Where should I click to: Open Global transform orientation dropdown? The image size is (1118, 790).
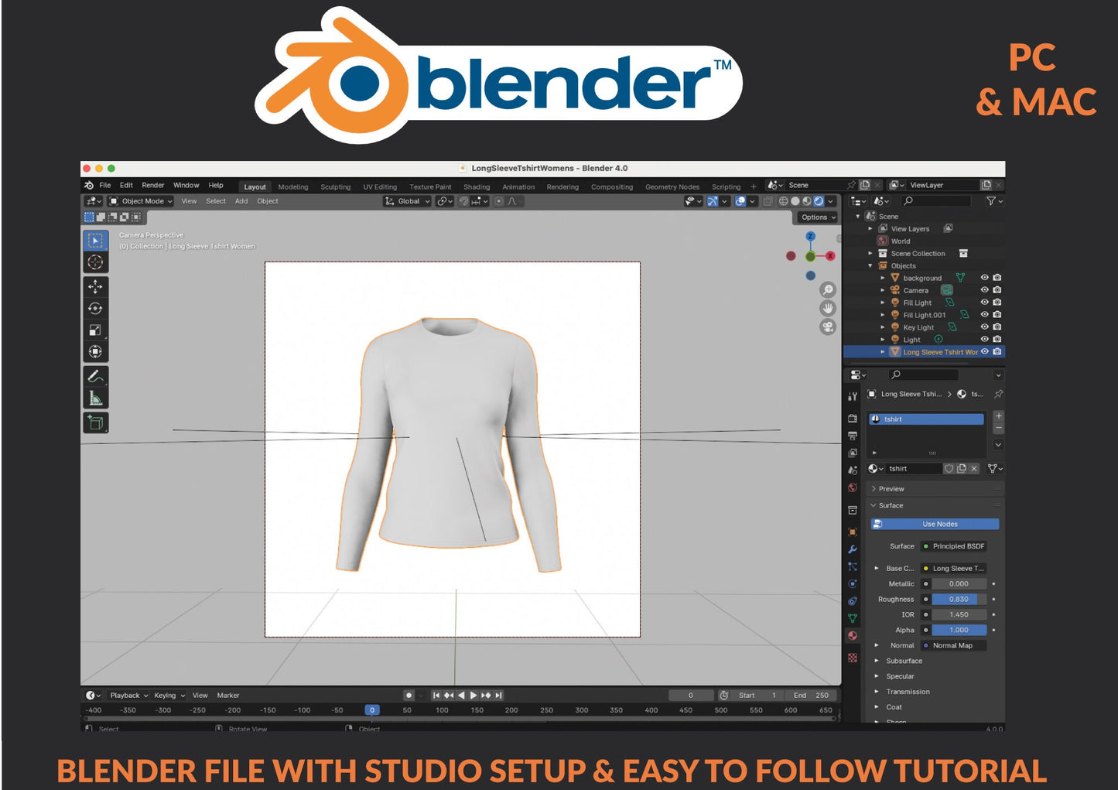tap(408, 201)
